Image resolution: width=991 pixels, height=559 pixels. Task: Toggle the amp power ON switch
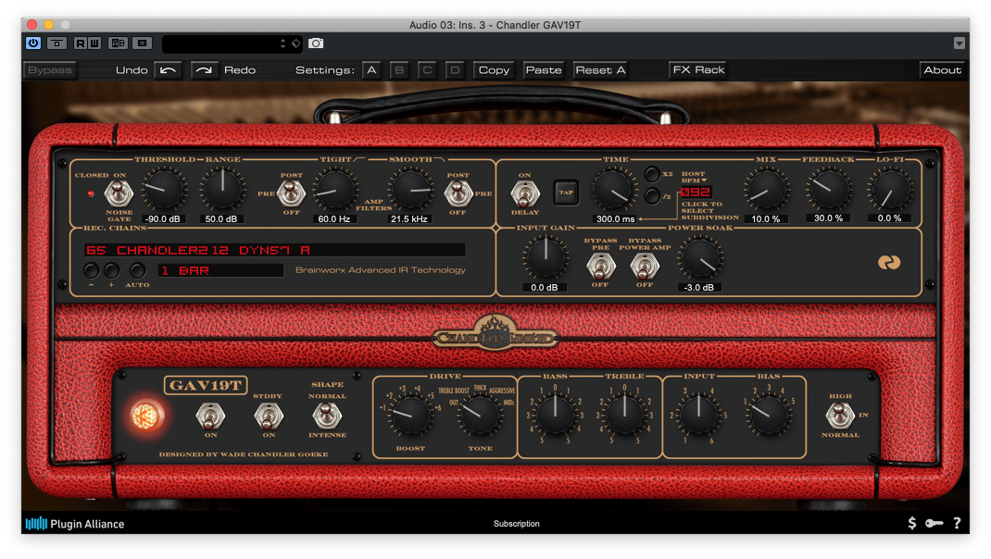click(210, 416)
